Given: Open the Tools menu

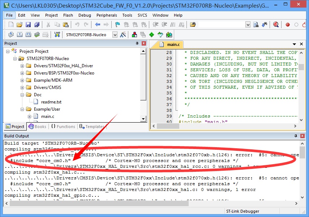Looking at the screenshot, I should point(127,15).
